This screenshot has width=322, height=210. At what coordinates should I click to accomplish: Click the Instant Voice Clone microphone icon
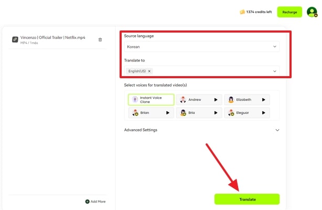[135, 100]
